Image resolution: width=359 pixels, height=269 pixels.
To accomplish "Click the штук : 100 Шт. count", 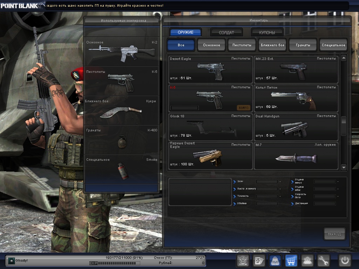I will click(x=182, y=164).
